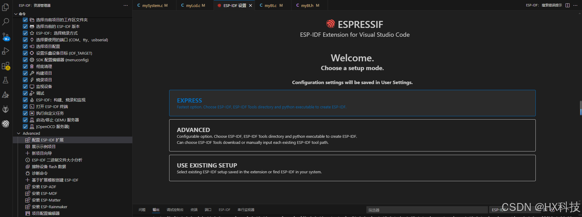
Task: Click the folder icon of 选择当前项目的工作区文件夹
Action: coord(32,20)
